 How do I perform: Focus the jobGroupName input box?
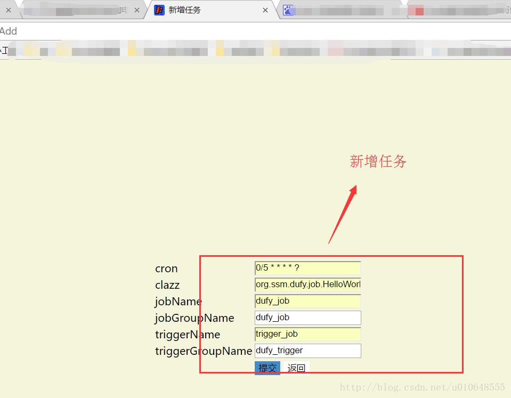pyautogui.click(x=307, y=318)
